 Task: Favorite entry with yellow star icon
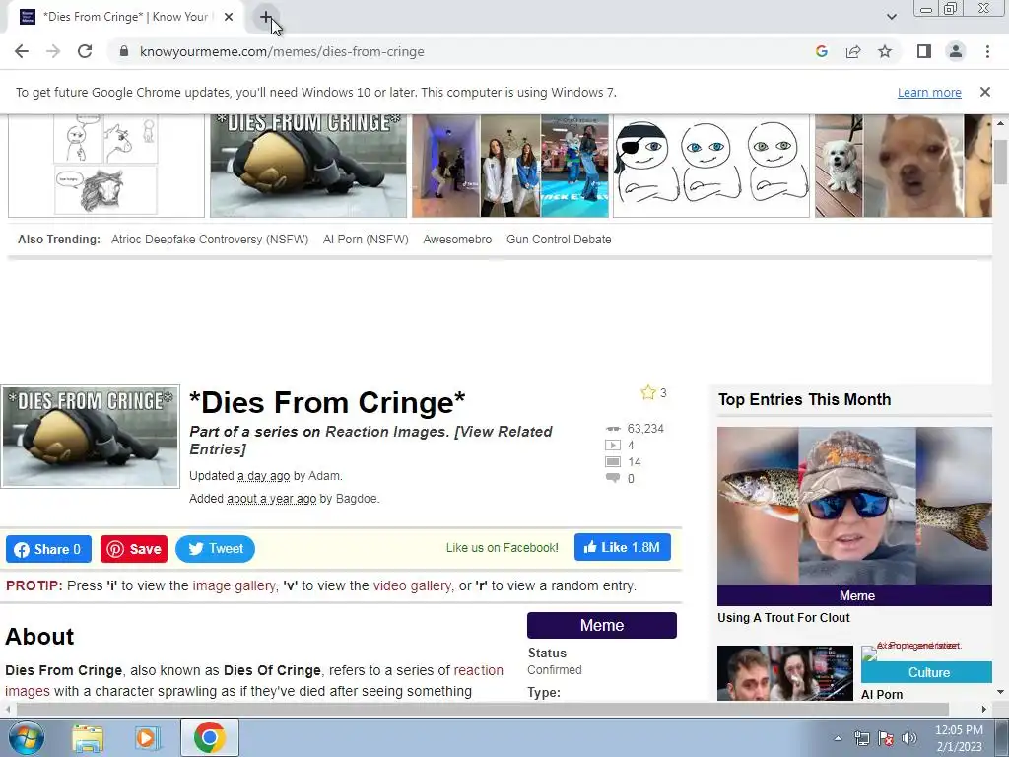tap(648, 392)
